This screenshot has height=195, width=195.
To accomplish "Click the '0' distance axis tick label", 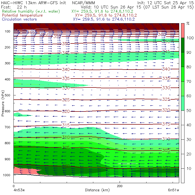I will click(x=13, y=186).
